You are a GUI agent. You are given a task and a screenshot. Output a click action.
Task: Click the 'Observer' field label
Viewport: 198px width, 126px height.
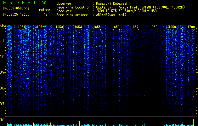(64, 3)
